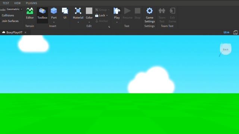Image resolution: width=239 pixels, height=134 pixels.
Task: Click the Color swatch tool
Action: [x=89, y=13]
